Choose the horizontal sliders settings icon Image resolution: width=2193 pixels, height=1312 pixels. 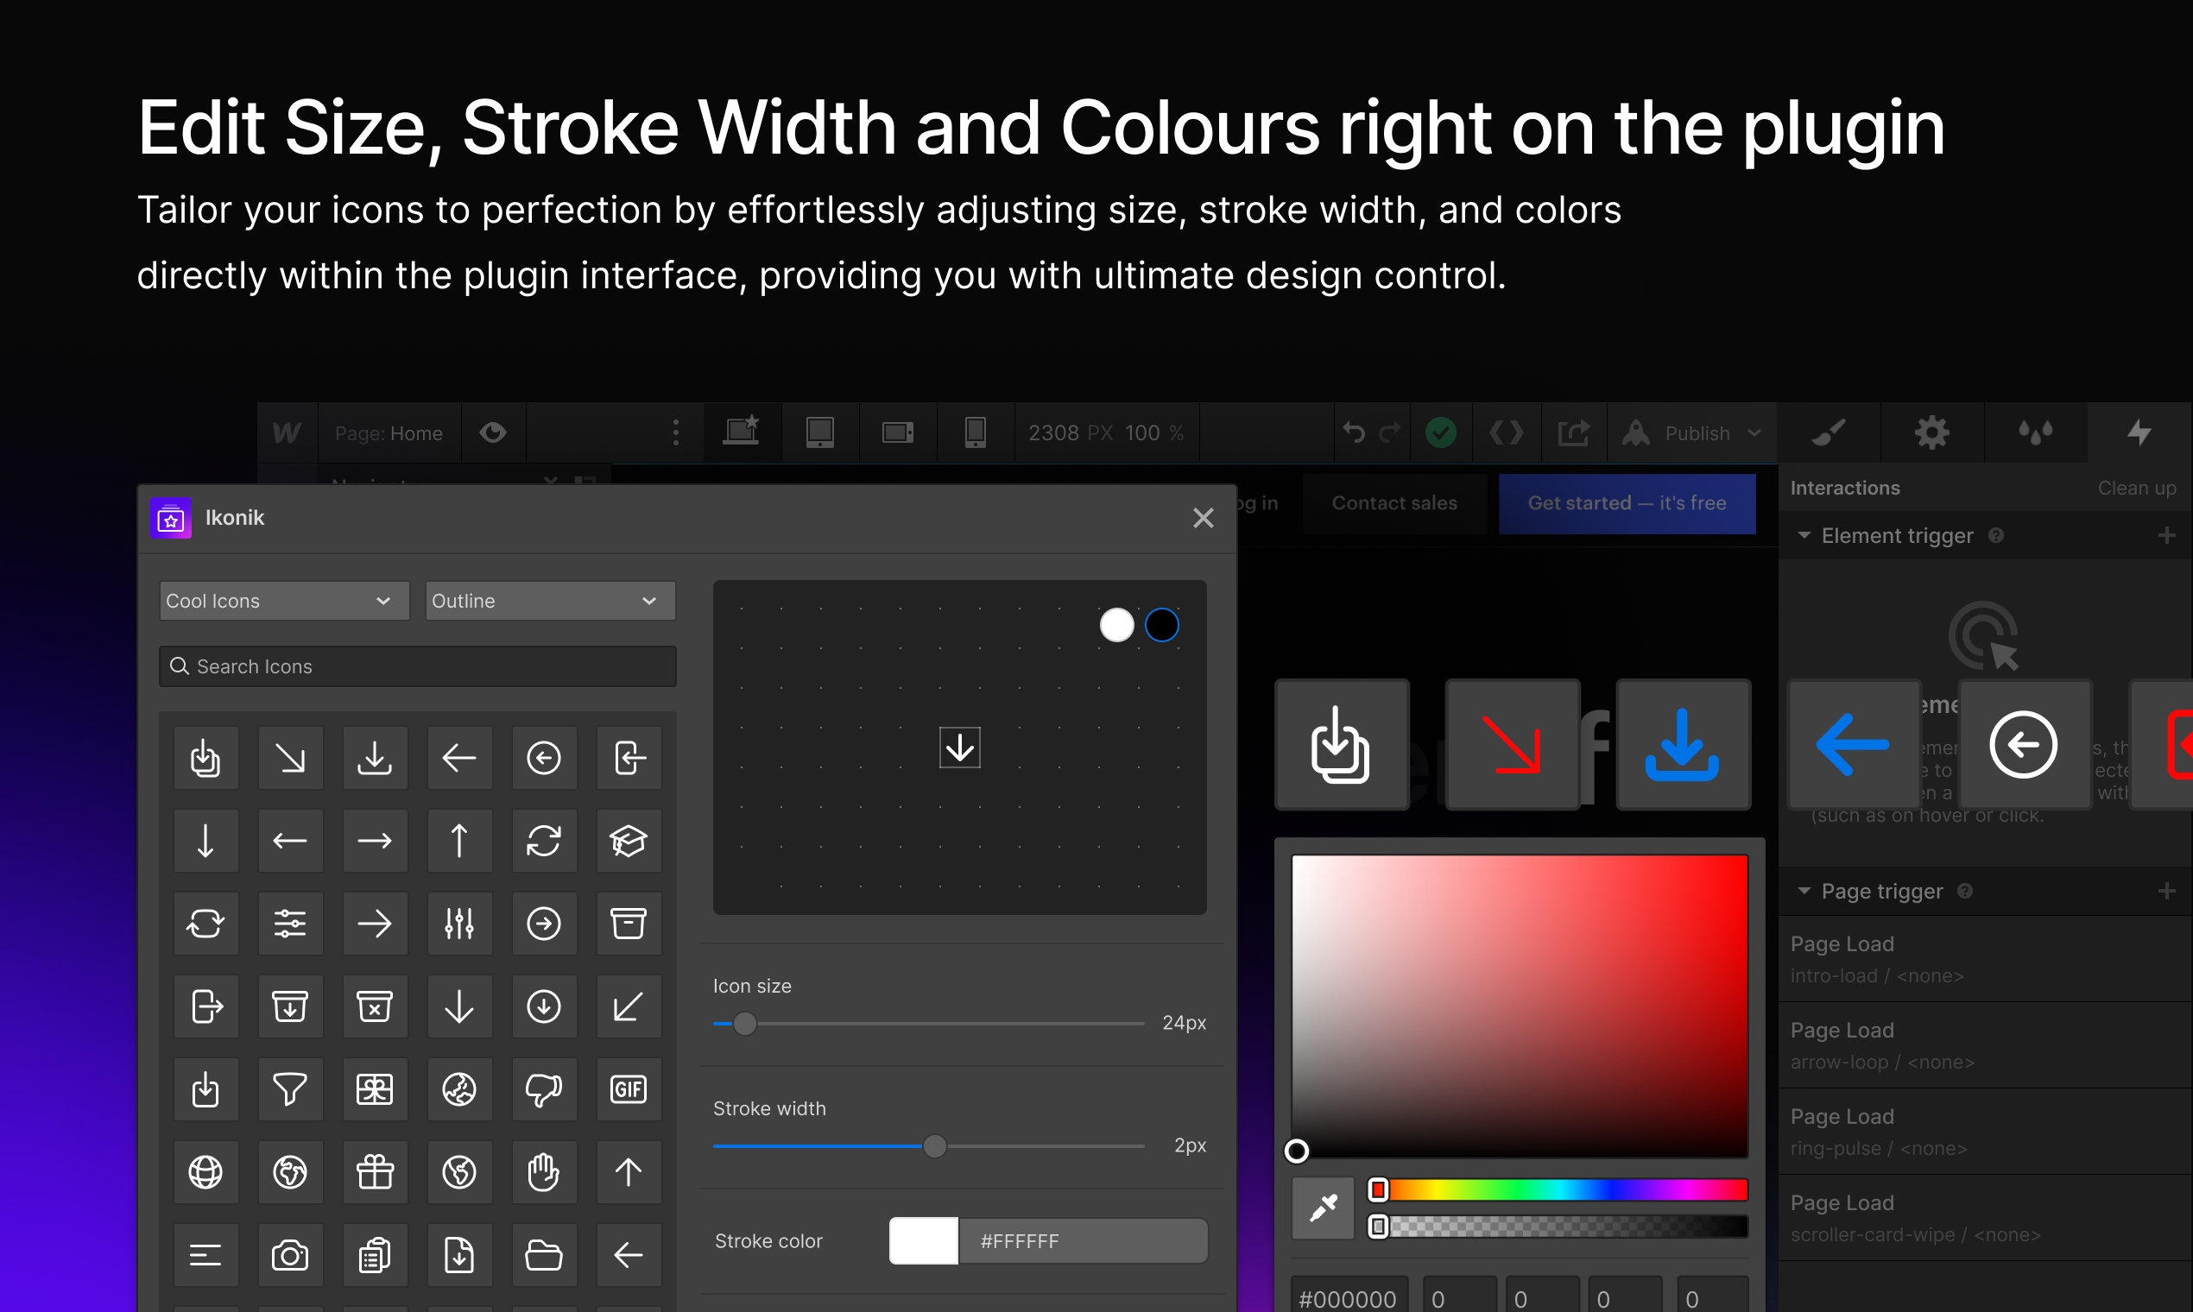tap(290, 924)
